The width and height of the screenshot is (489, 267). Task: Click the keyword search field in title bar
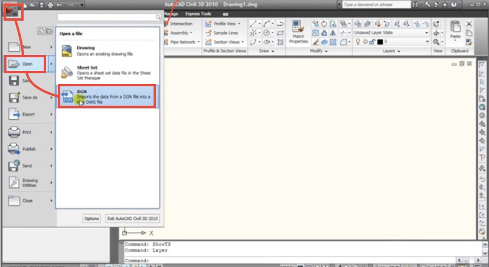click(x=376, y=5)
